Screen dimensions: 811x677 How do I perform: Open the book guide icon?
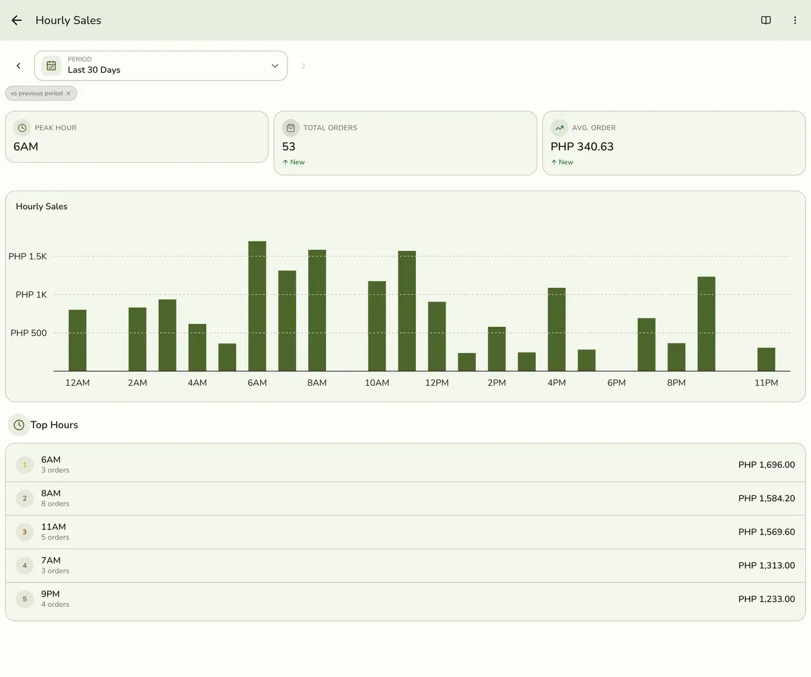[766, 20]
